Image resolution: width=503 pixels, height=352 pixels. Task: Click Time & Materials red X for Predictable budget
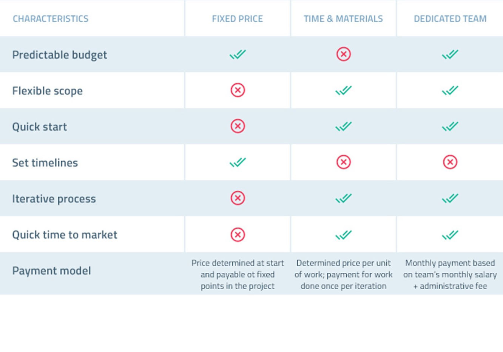click(344, 54)
